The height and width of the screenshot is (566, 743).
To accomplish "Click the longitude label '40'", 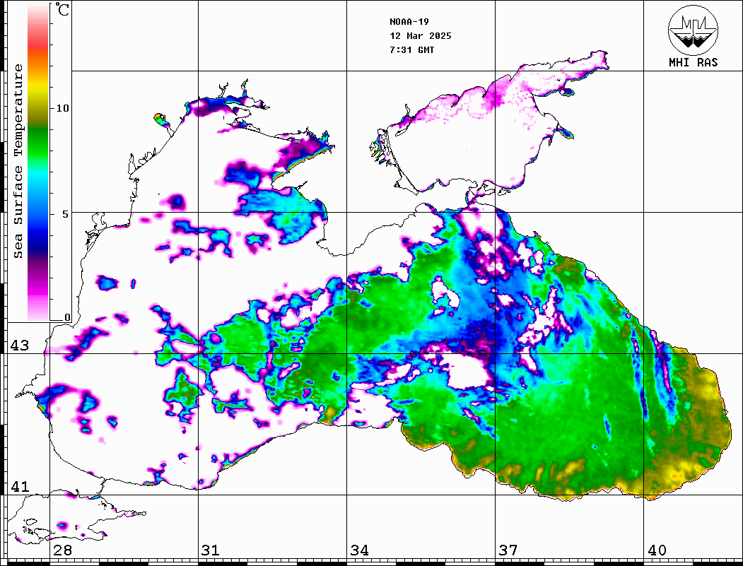I will (x=657, y=550).
